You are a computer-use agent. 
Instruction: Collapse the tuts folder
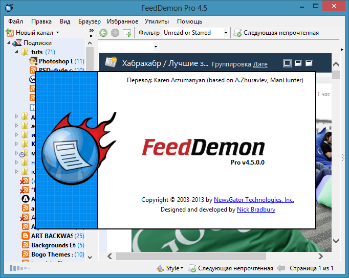tap(16, 52)
